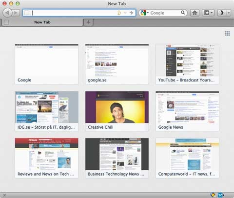The height and width of the screenshot is (198, 234).
Task: Select the New Tab tab
Action: tap(42, 22)
